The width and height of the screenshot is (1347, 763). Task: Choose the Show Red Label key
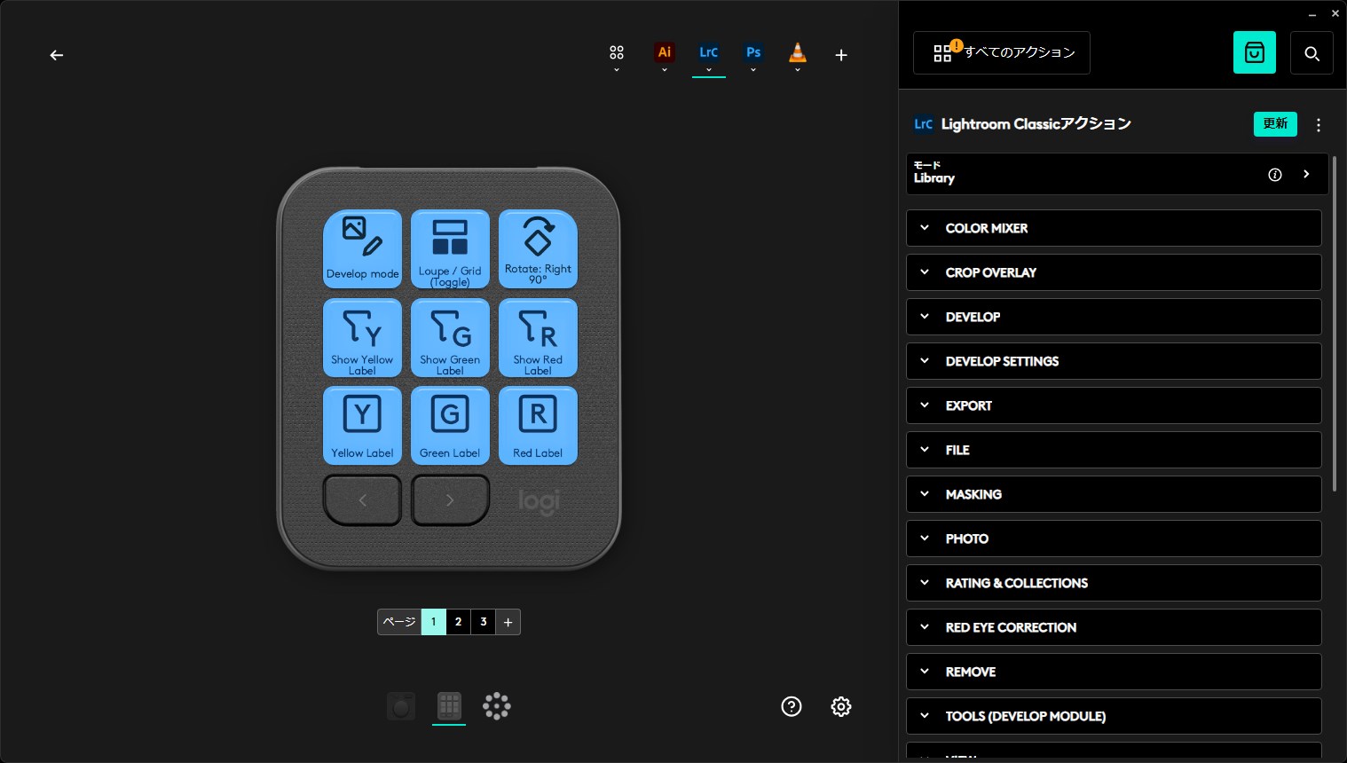538,338
